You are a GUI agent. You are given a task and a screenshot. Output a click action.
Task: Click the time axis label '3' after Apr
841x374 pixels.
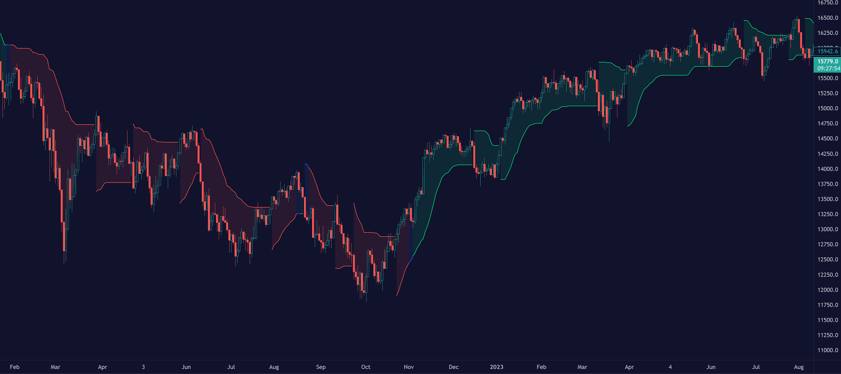[143, 367]
